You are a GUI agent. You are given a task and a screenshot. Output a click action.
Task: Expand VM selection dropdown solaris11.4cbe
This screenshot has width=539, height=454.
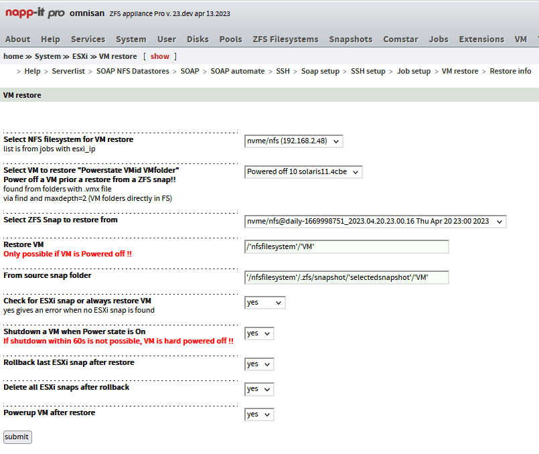303,172
